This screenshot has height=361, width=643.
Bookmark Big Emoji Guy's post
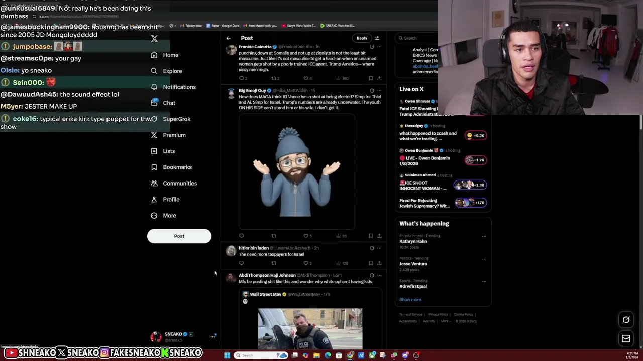(x=371, y=236)
